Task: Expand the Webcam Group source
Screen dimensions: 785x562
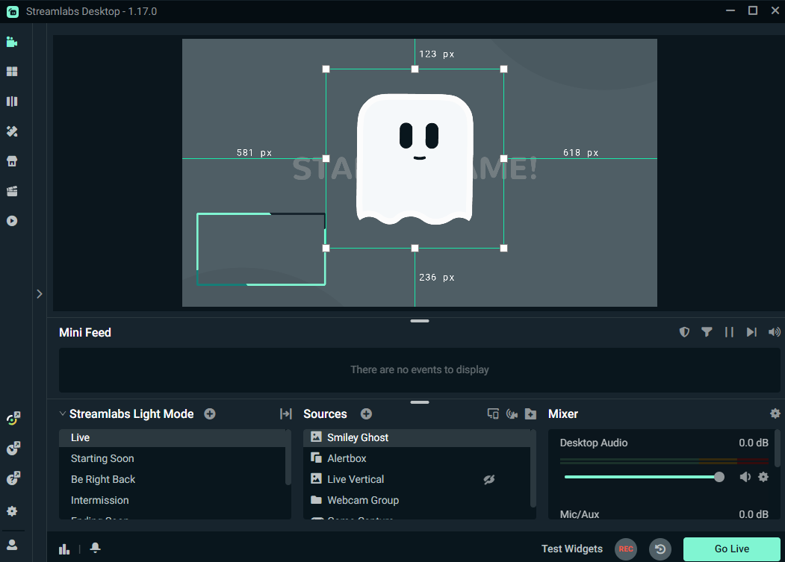Action: 316,500
